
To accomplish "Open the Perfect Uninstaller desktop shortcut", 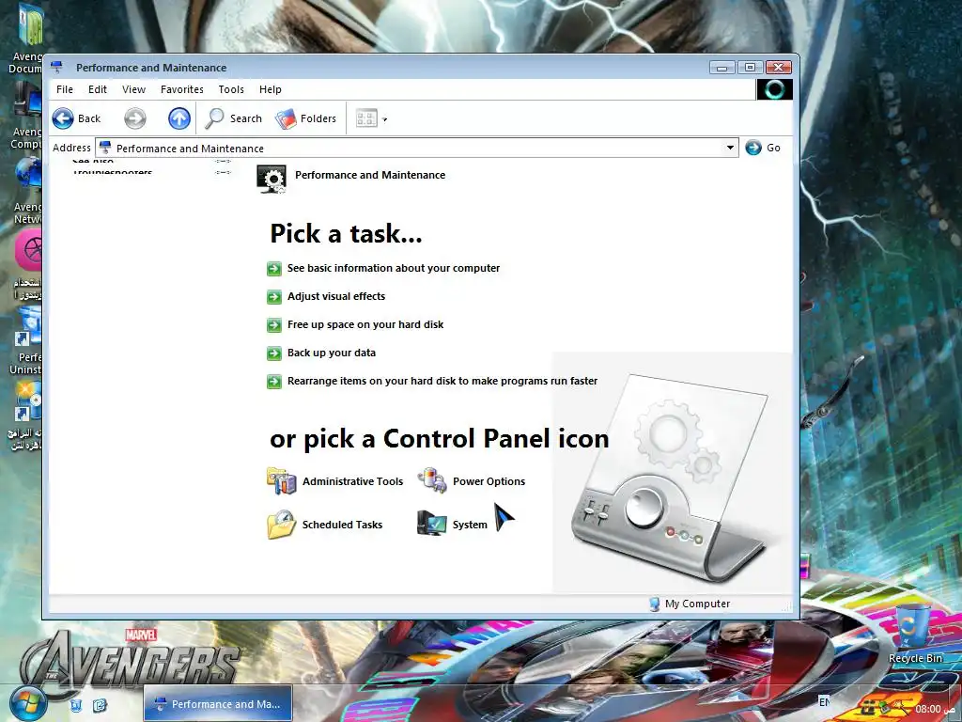I will (27, 338).
